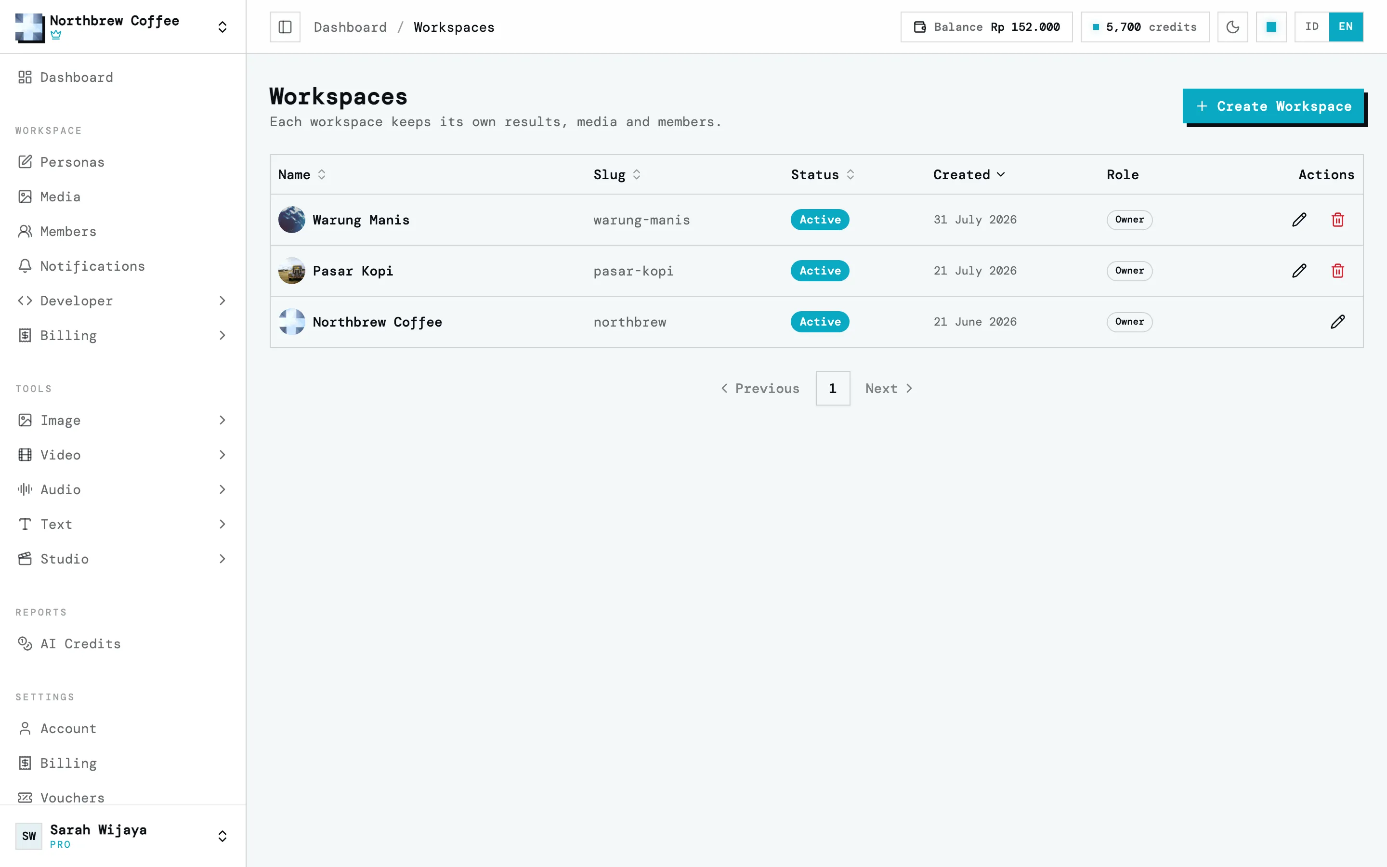Open the Northbrew Coffee workspace switcher
Image resolution: width=1387 pixels, height=867 pixels.
pos(123,27)
